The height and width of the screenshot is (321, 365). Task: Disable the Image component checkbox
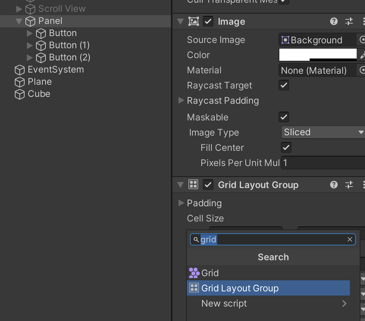208,22
